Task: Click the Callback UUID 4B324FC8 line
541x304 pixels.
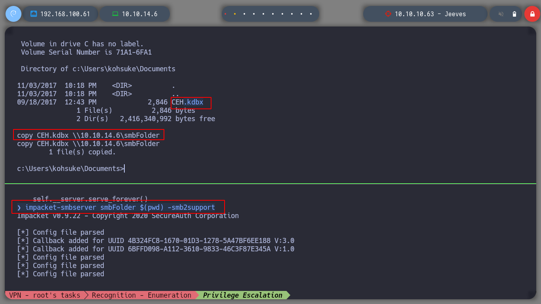Action: point(156,241)
